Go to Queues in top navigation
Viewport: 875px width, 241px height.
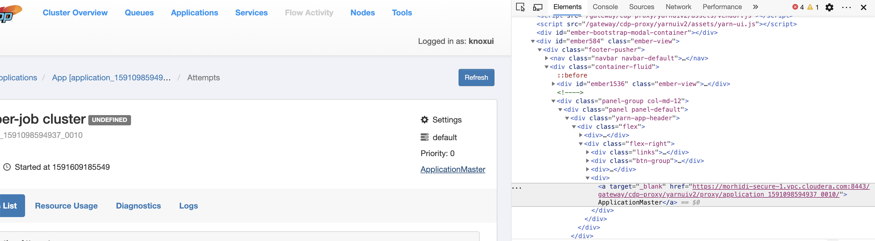click(139, 13)
